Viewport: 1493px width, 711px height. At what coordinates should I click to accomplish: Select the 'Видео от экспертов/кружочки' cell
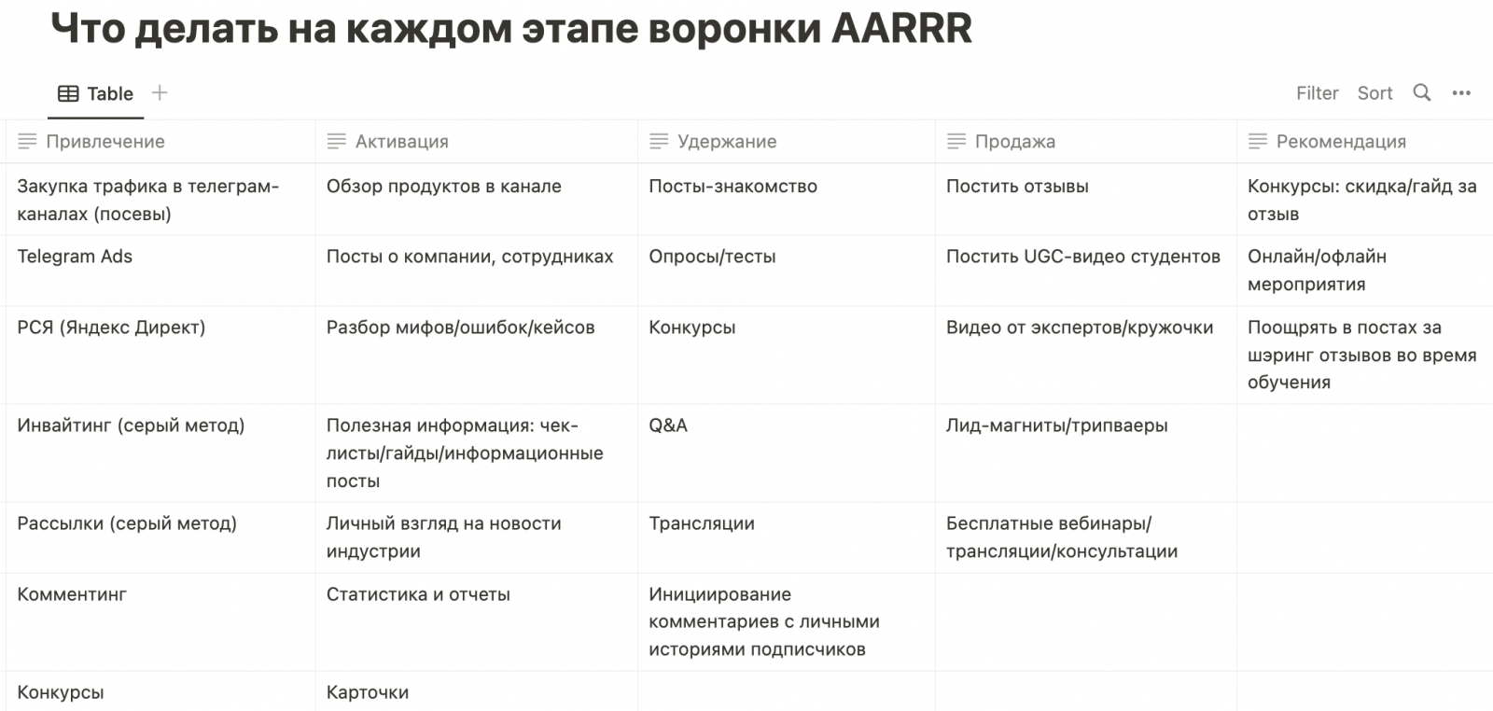pos(1086,355)
